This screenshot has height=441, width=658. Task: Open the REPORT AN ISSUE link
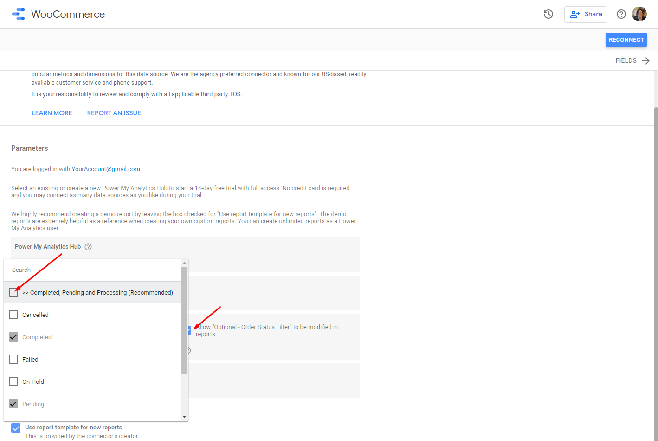pyautogui.click(x=114, y=113)
